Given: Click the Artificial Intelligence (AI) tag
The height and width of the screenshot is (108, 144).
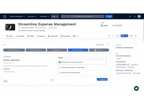Looking at the screenshot, I should pyautogui.click(x=123, y=65).
